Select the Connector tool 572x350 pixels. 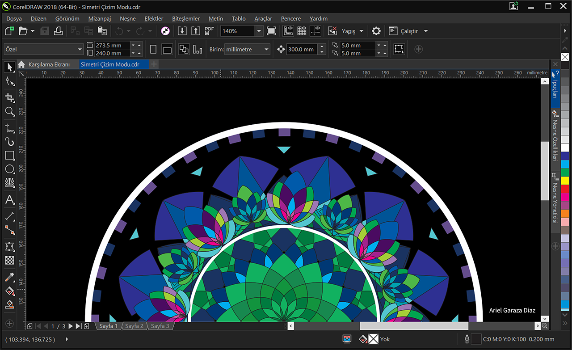point(9,230)
